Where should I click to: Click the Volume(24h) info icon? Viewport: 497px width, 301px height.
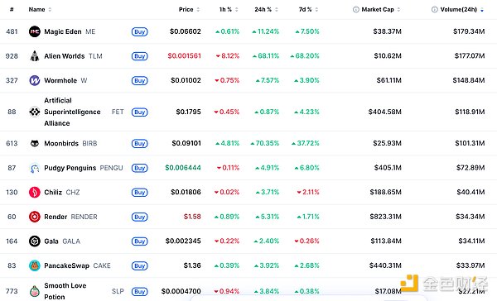435,9
